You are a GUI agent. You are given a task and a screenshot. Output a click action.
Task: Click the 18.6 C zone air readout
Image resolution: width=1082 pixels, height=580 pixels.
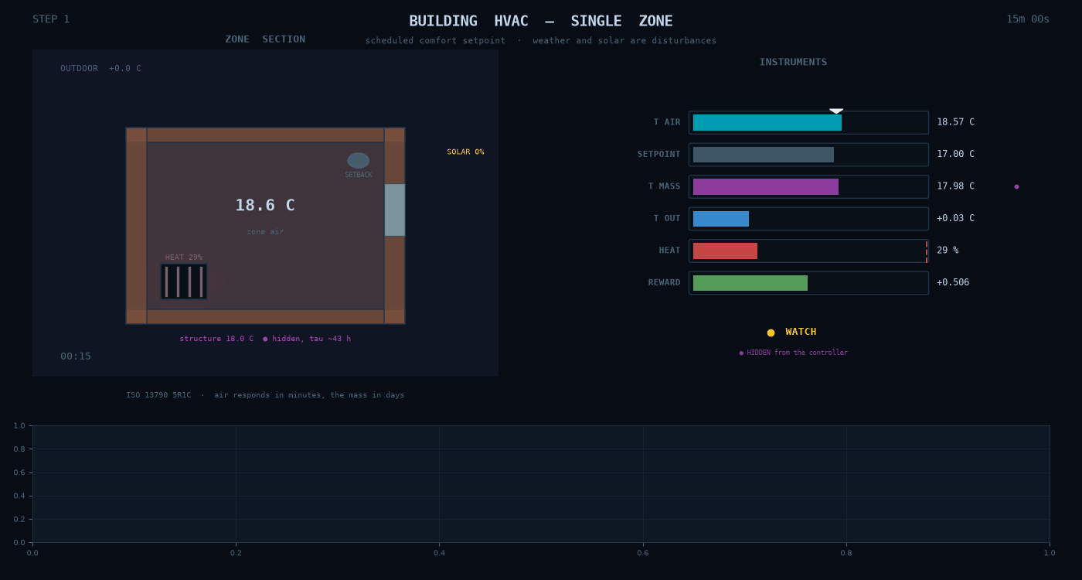coord(265,206)
